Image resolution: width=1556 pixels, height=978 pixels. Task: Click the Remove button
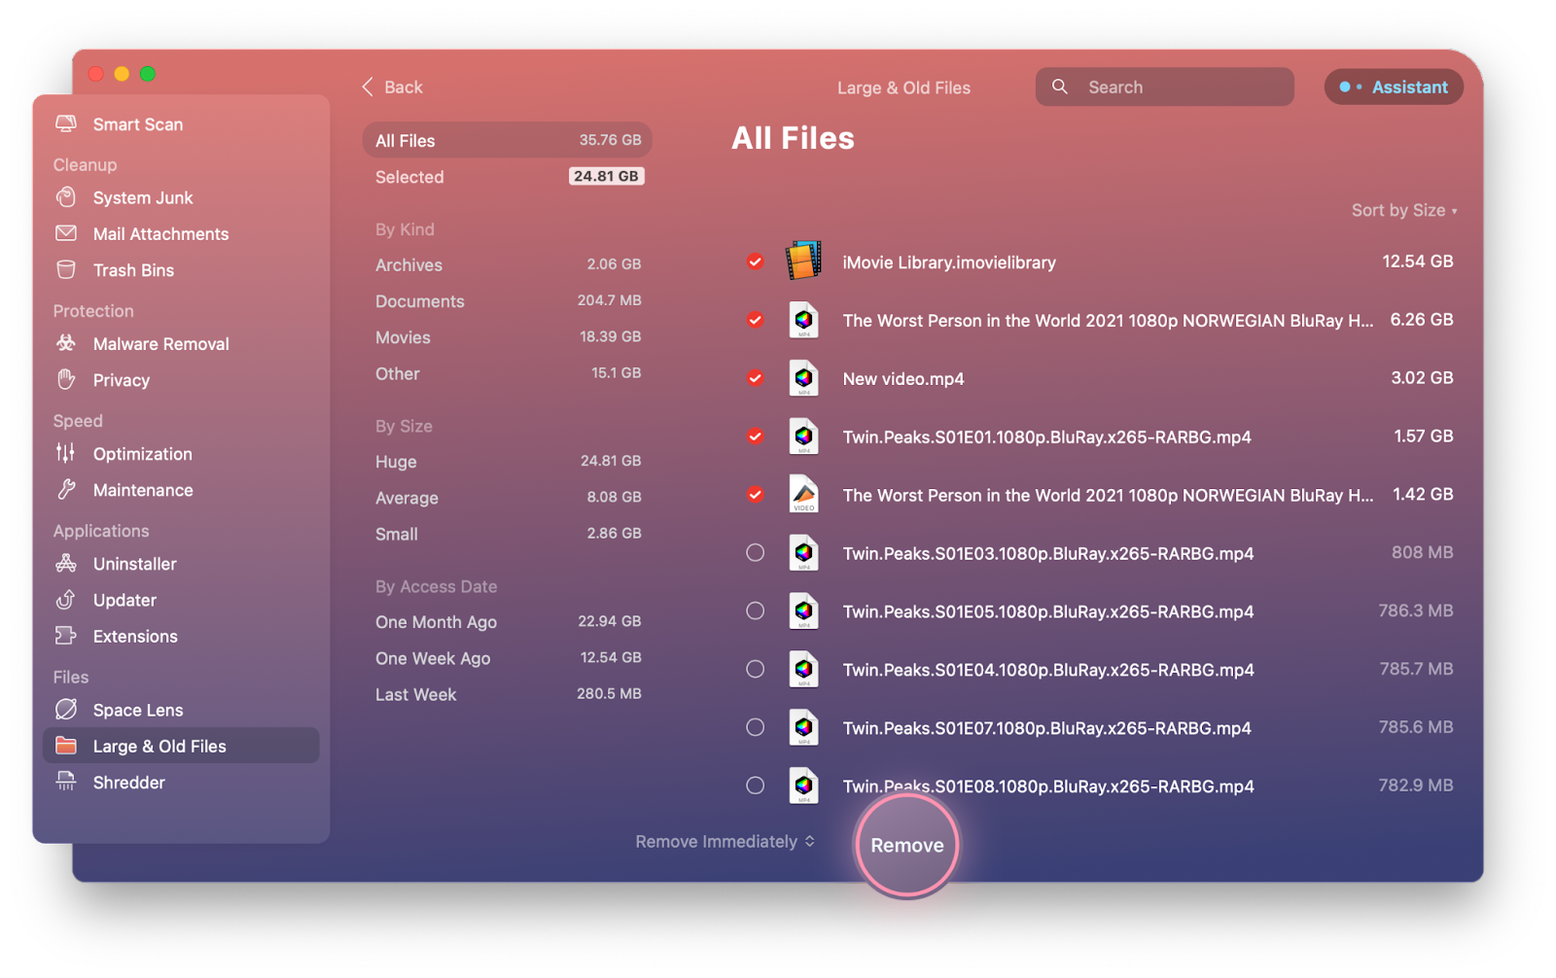click(x=906, y=845)
